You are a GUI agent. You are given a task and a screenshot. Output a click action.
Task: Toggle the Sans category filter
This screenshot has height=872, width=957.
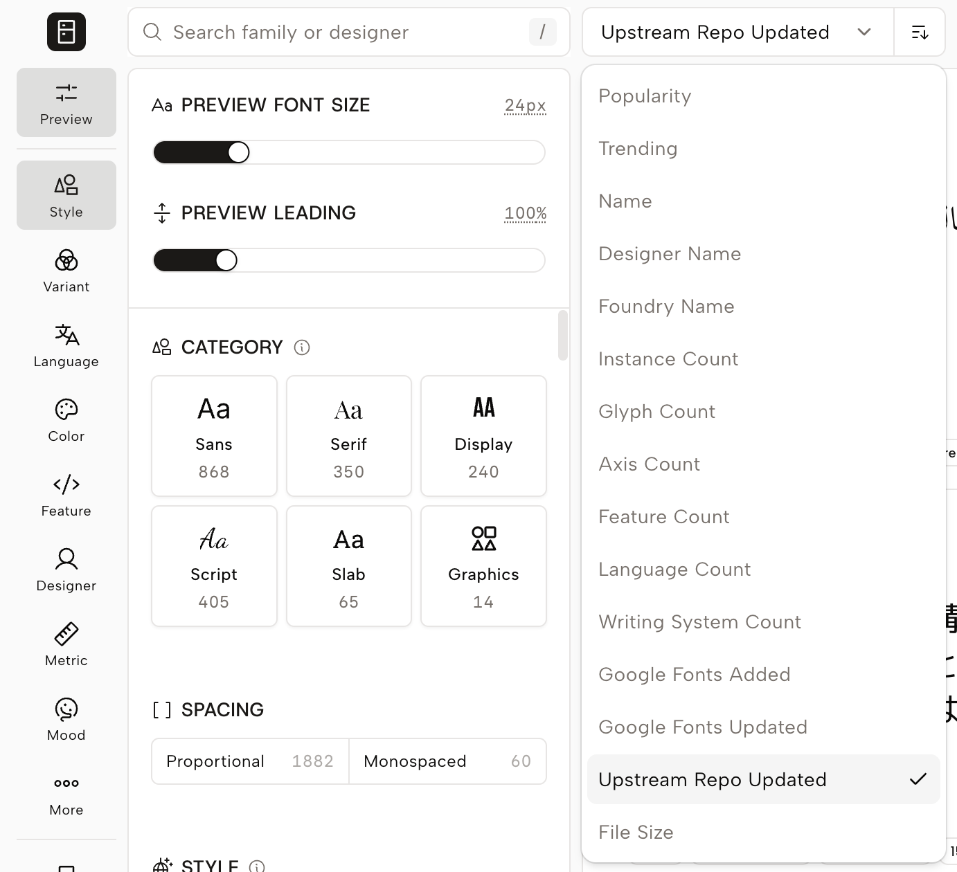click(x=214, y=436)
